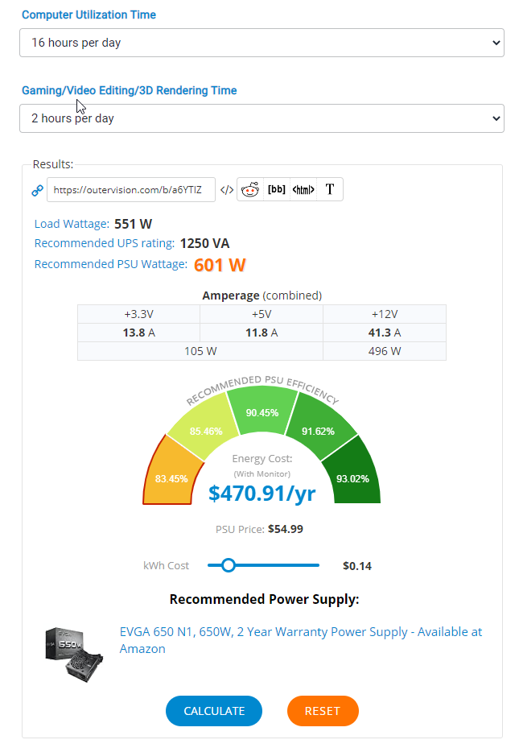Open the Gaming/Video Editing/3D Rendering Time dropdown
The height and width of the screenshot is (748, 519).
pos(262,118)
